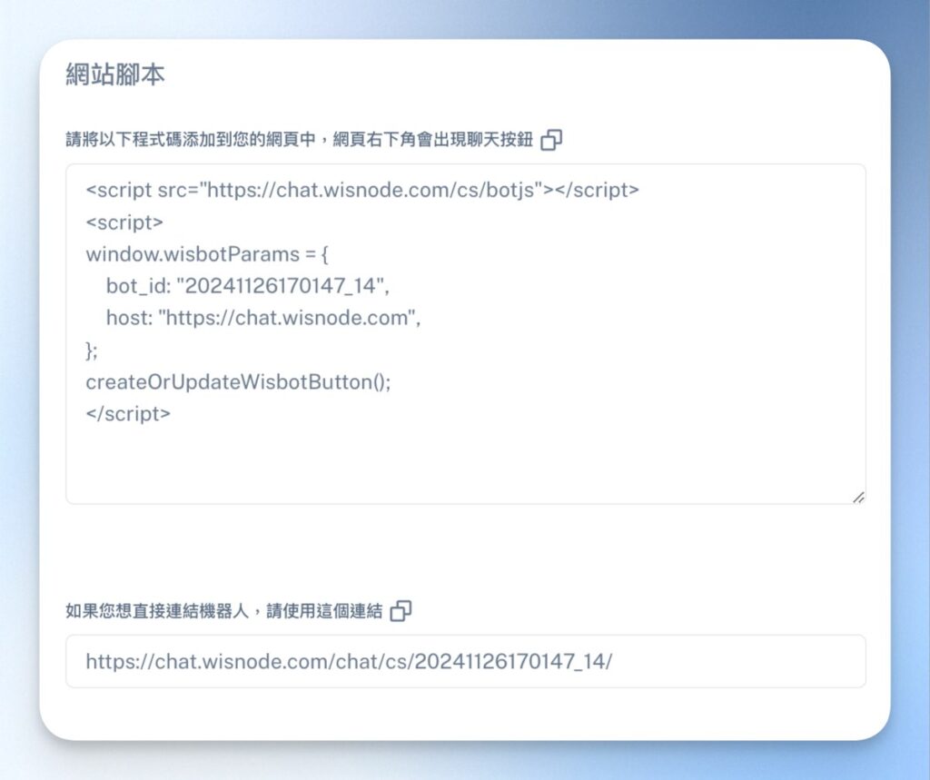
Task: Click the closing </script> line
Action: [128, 414]
